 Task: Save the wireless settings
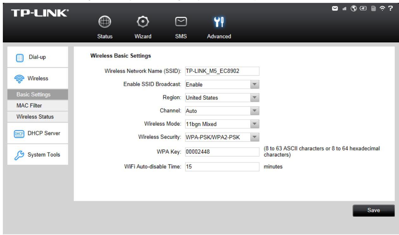374,210
